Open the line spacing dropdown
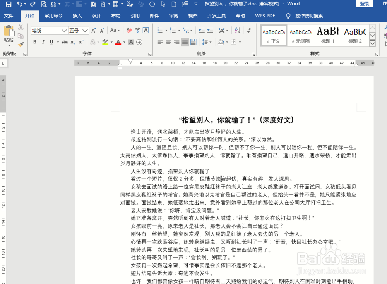This screenshot has width=387, height=284. 207,42
